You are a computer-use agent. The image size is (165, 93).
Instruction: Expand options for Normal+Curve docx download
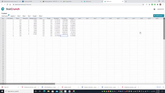[118, 87]
